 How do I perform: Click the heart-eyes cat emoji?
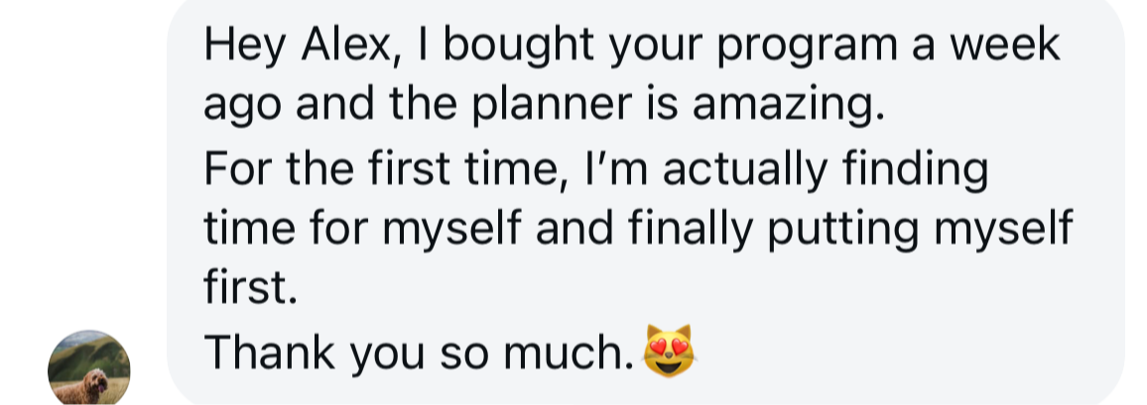tap(669, 350)
